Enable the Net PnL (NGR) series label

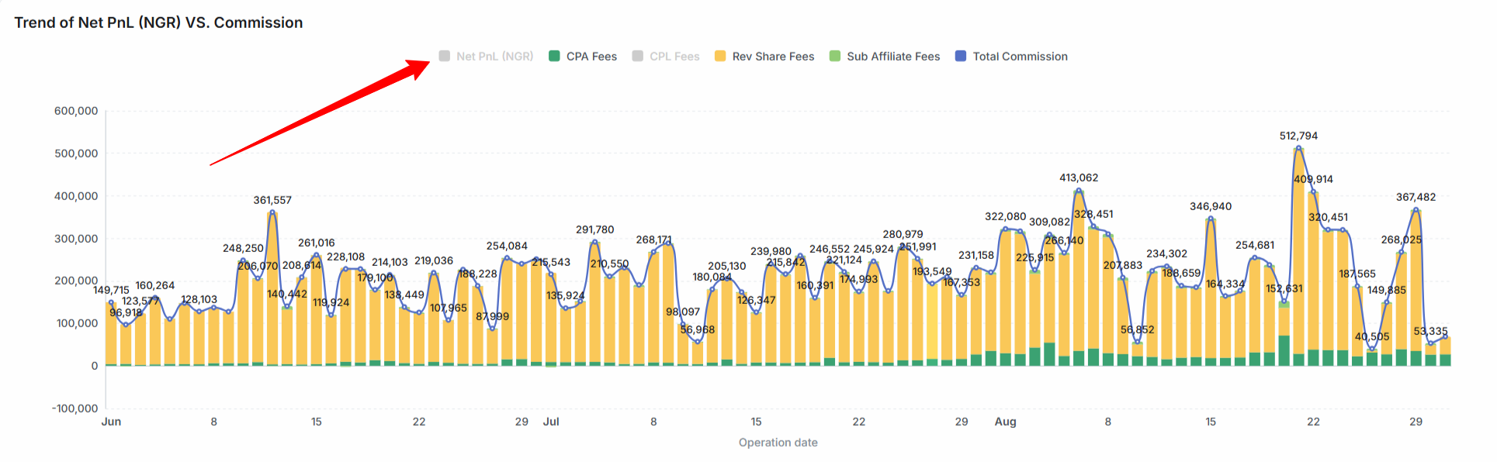point(494,57)
